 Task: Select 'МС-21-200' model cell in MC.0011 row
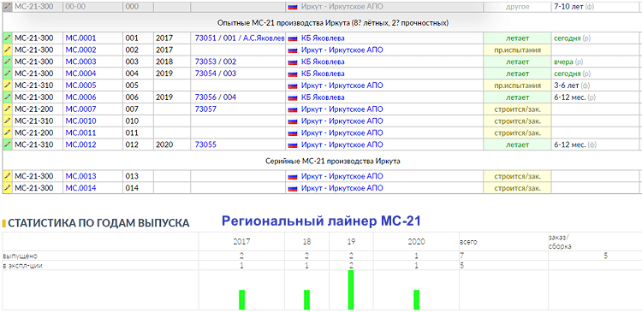[38, 133]
